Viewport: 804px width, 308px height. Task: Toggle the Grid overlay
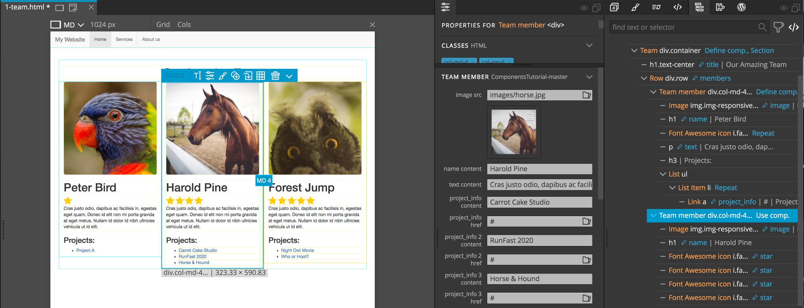(x=163, y=24)
